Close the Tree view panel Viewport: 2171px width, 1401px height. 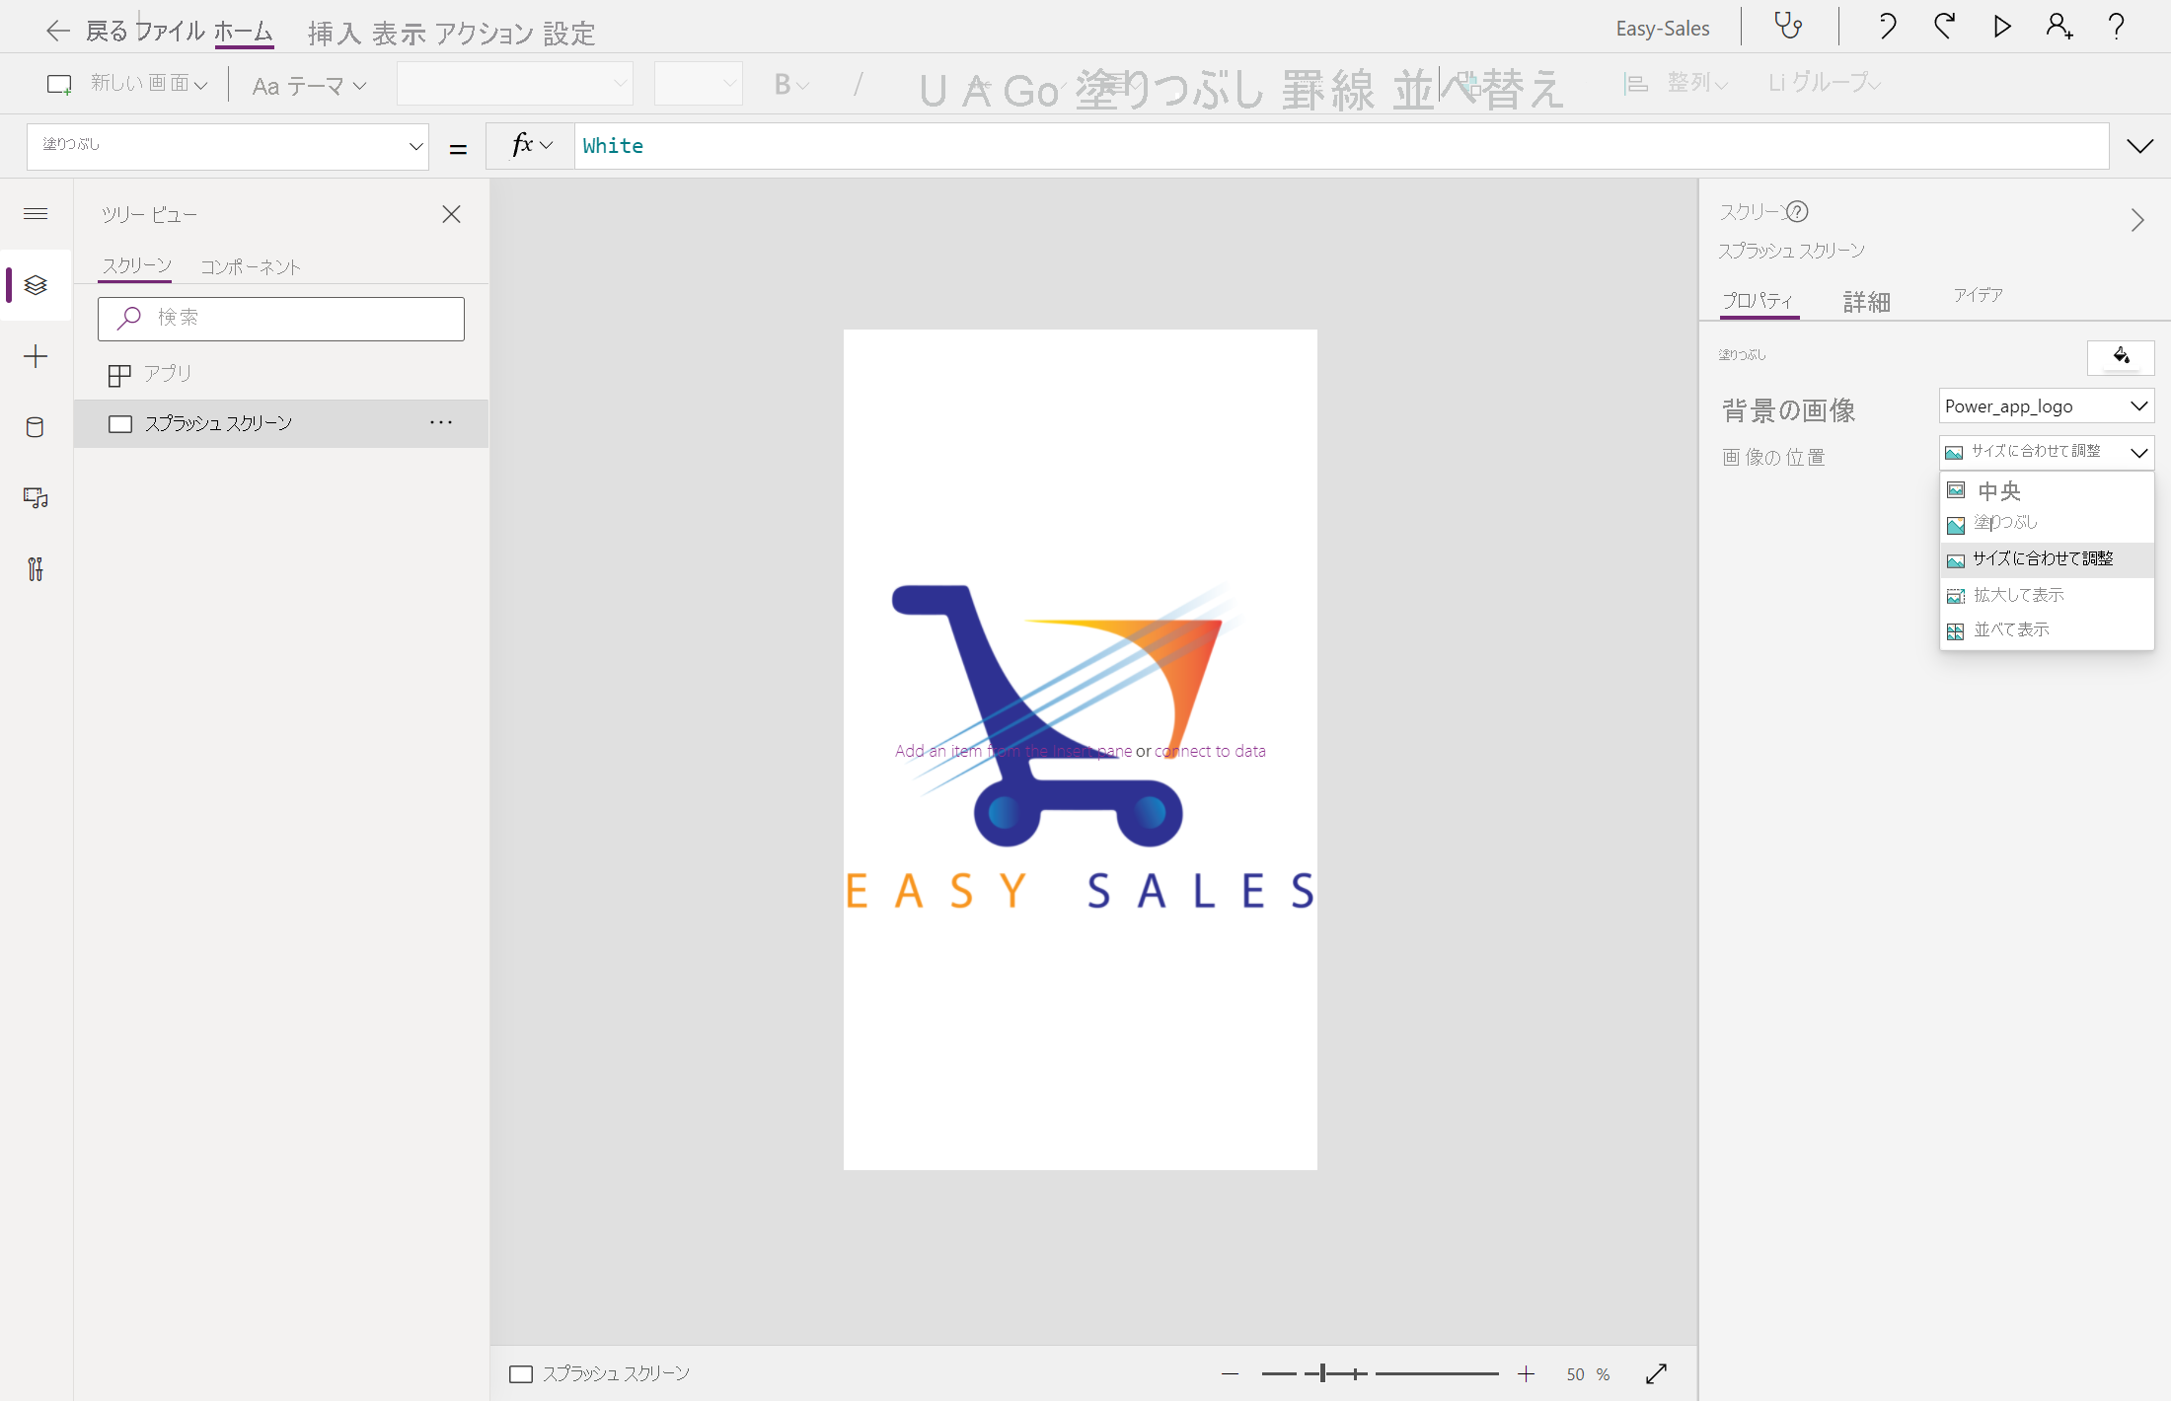point(451,214)
